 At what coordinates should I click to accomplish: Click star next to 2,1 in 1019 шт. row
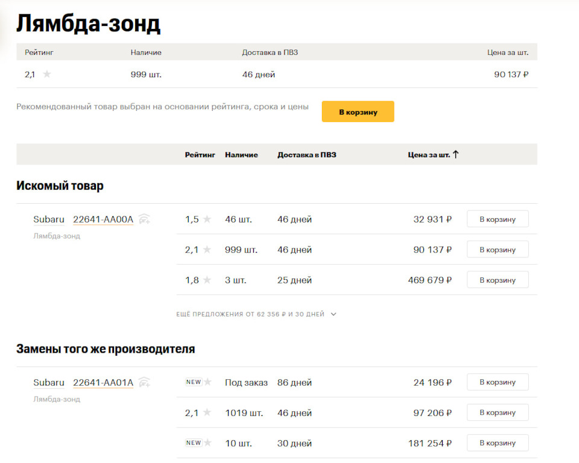(207, 412)
